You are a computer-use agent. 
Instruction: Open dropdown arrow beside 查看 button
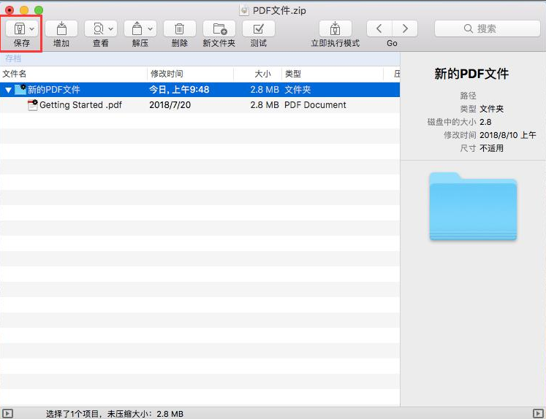click(111, 28)
